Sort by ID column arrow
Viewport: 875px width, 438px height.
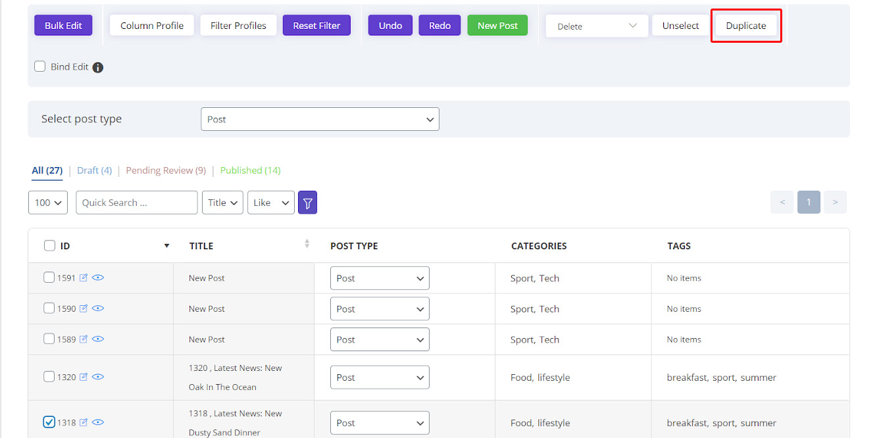[166, 246]
